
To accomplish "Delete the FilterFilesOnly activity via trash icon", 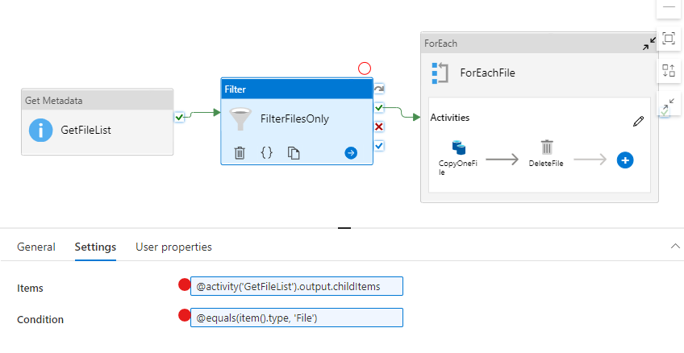I will click(x=240, y=152).
